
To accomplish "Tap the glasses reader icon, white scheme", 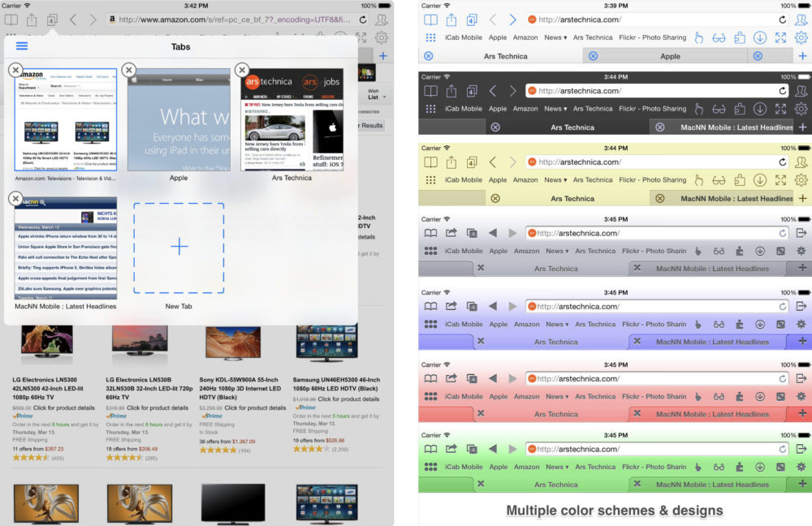I will pyautogui.click(x=719, y=38).
